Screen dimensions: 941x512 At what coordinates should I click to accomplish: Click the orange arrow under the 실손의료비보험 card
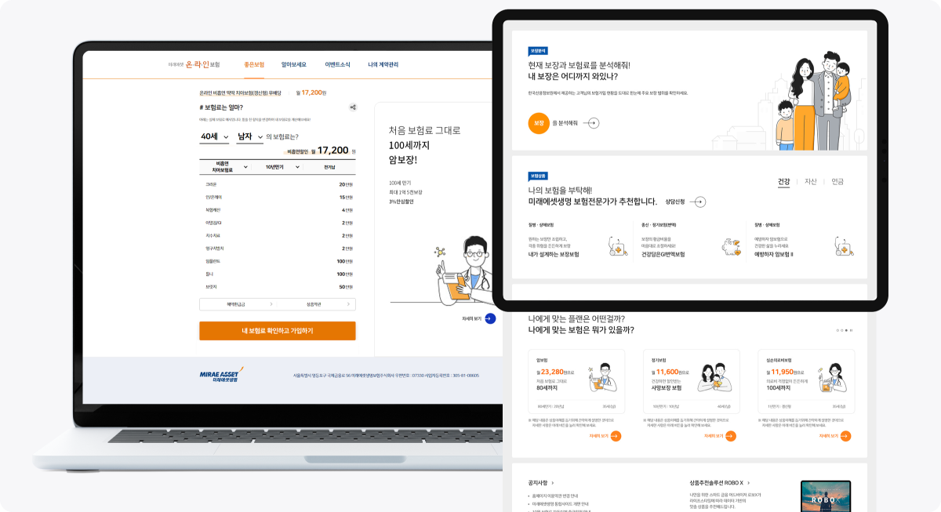845,436
